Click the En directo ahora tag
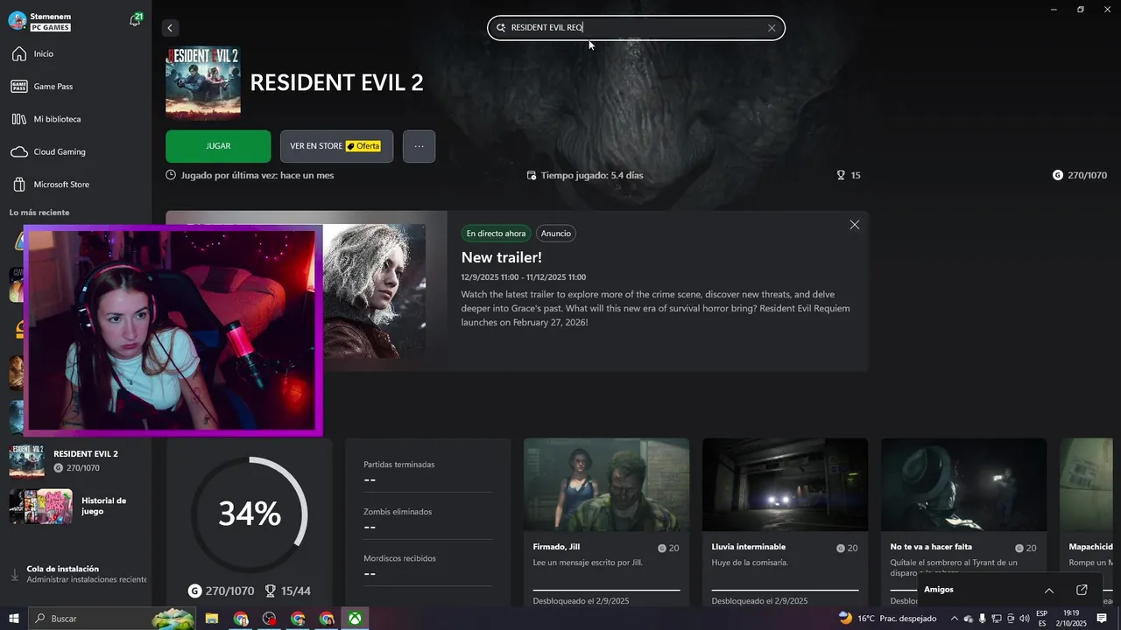 pyautogui.click(x=496, y=234)
